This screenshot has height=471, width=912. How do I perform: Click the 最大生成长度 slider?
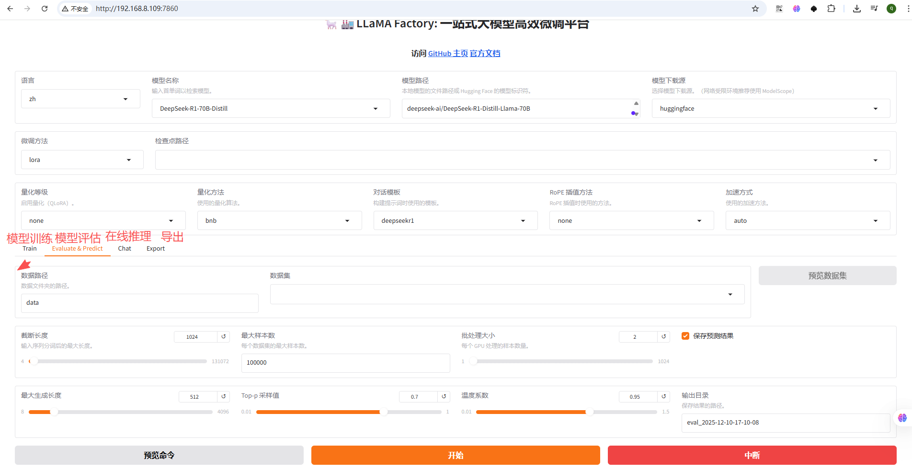(x=120, y=412)
